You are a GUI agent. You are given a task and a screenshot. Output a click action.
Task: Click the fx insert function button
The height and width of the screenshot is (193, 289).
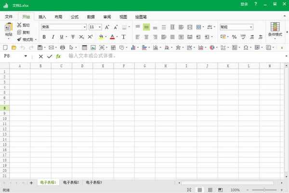[58, 56]
